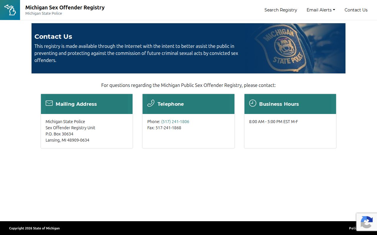Click 'Copyright 2026 State of Michigan' footer text
The height and width of the screenshot is (235, 377).
pos(34,228)
